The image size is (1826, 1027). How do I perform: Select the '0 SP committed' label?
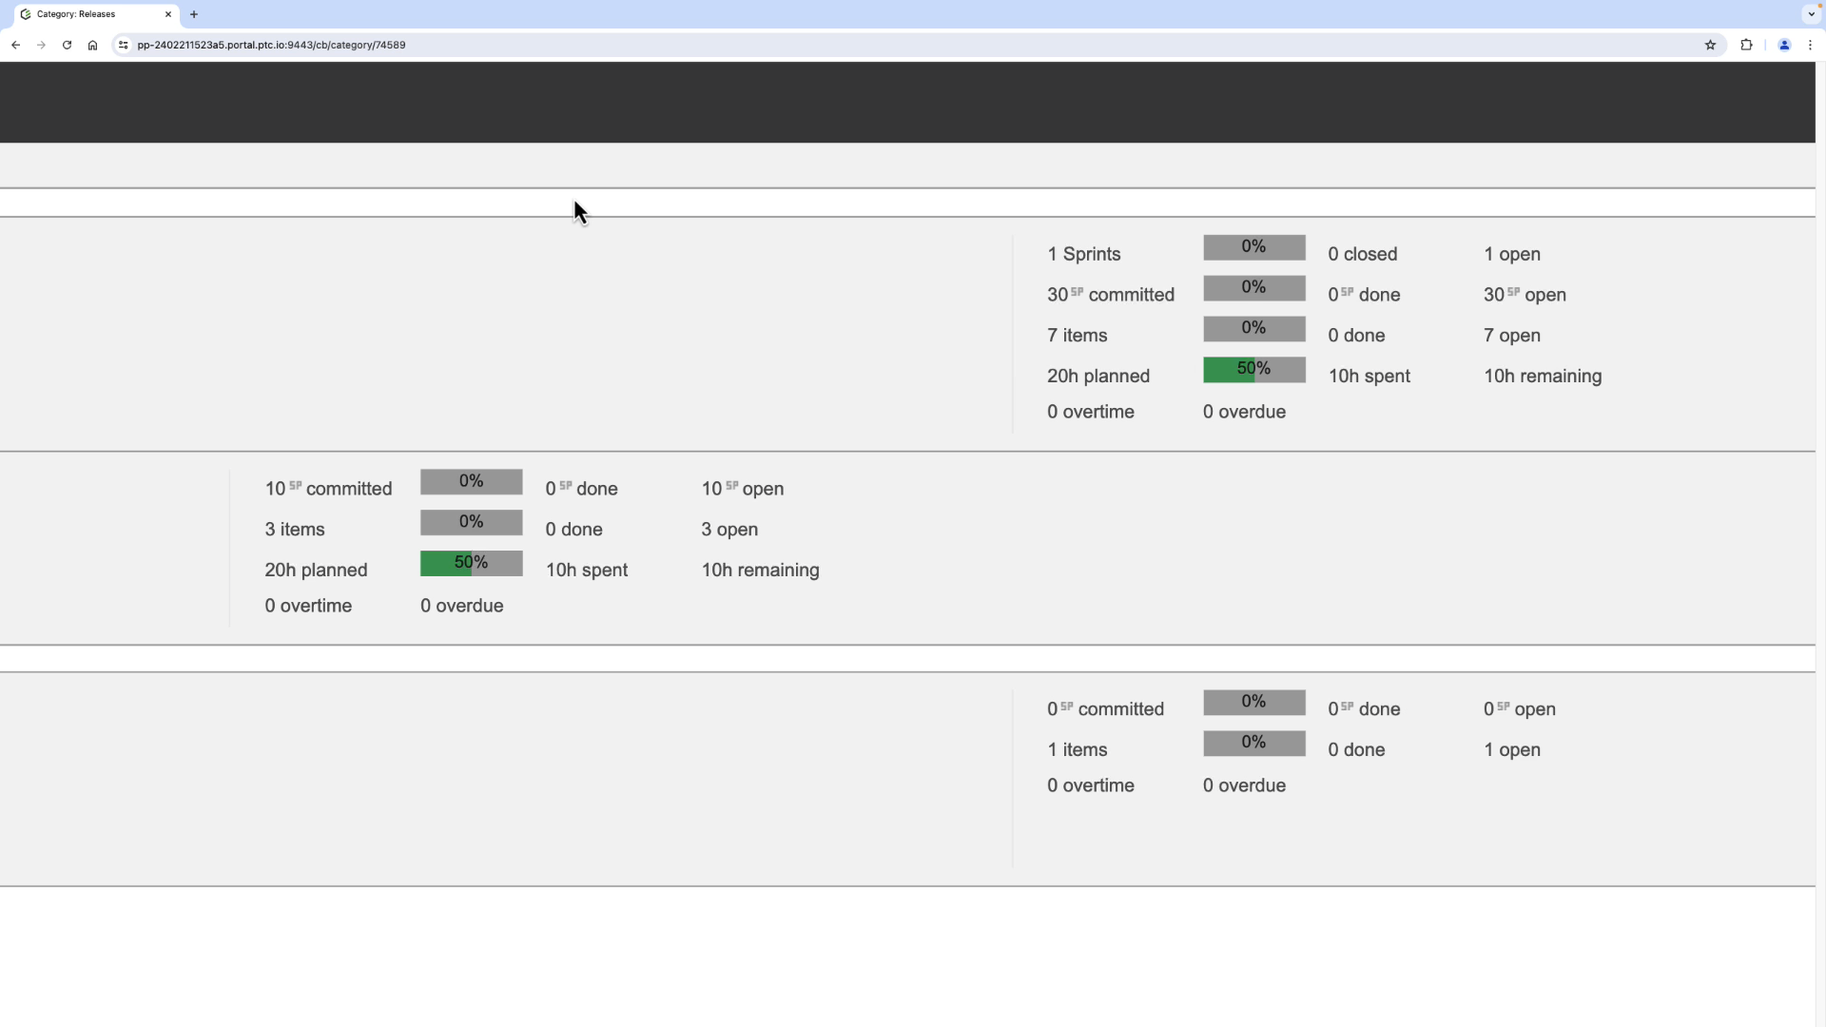pos(1105,709)
